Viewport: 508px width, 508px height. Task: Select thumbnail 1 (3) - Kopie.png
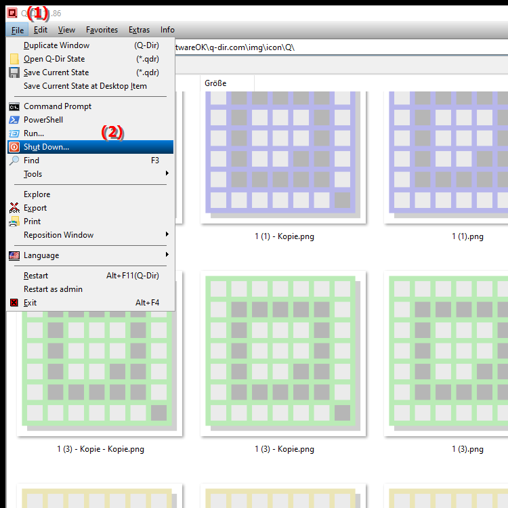(x=283, y=354)
